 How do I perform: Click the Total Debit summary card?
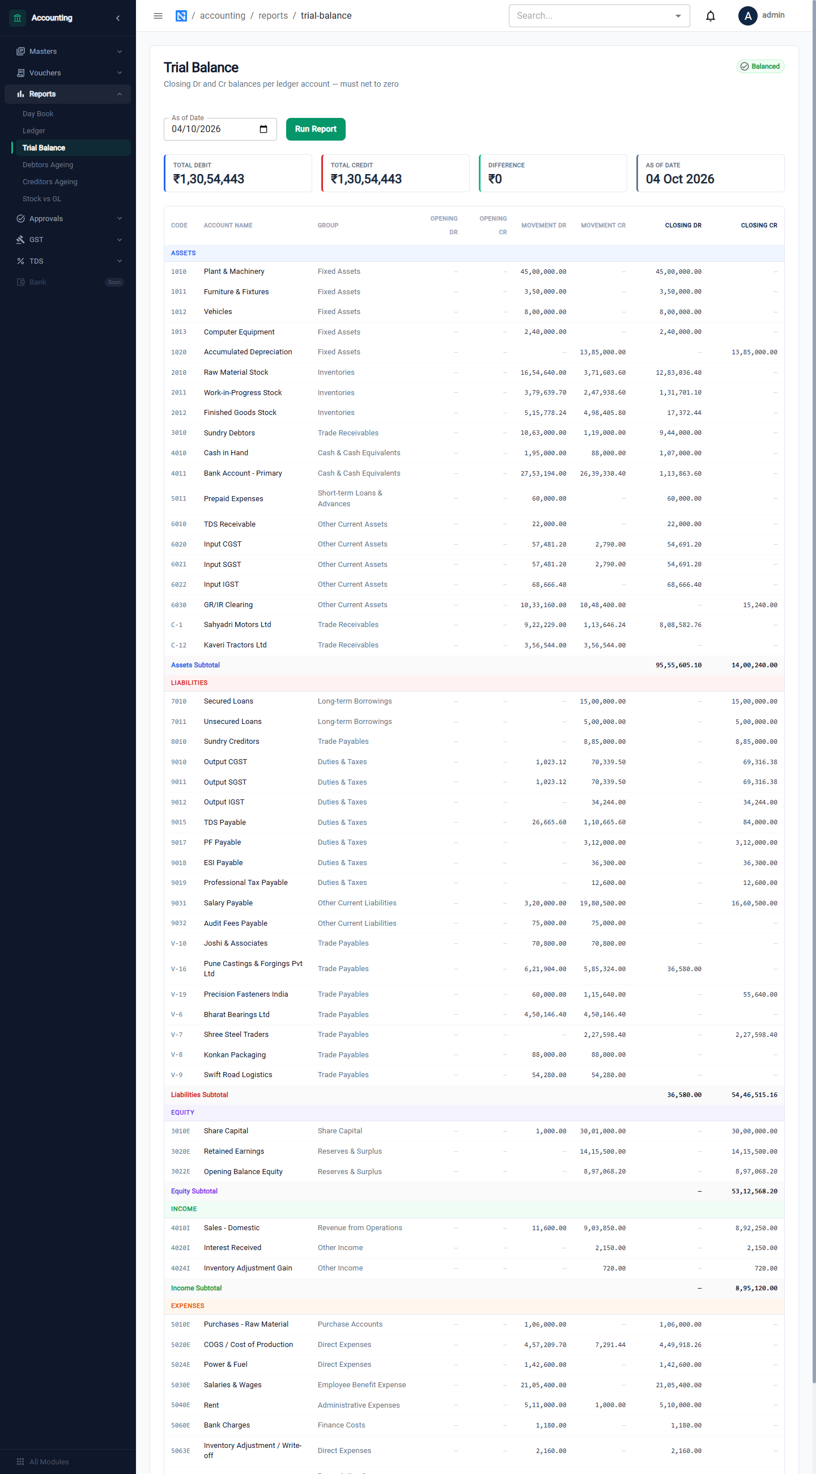[x=238, y=173]
